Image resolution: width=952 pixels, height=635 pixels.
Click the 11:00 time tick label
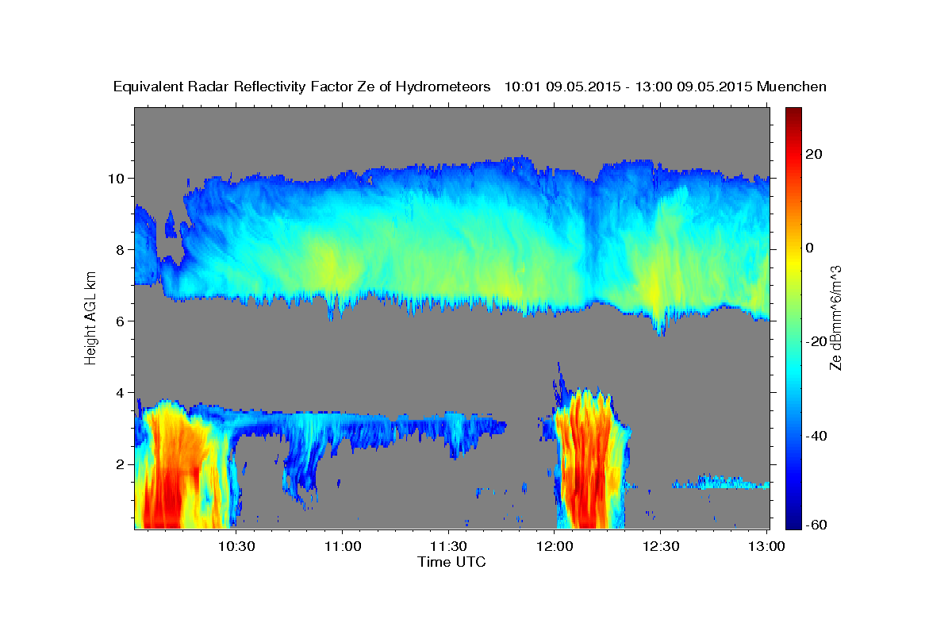pyautogui.click(x=342, y=547)
